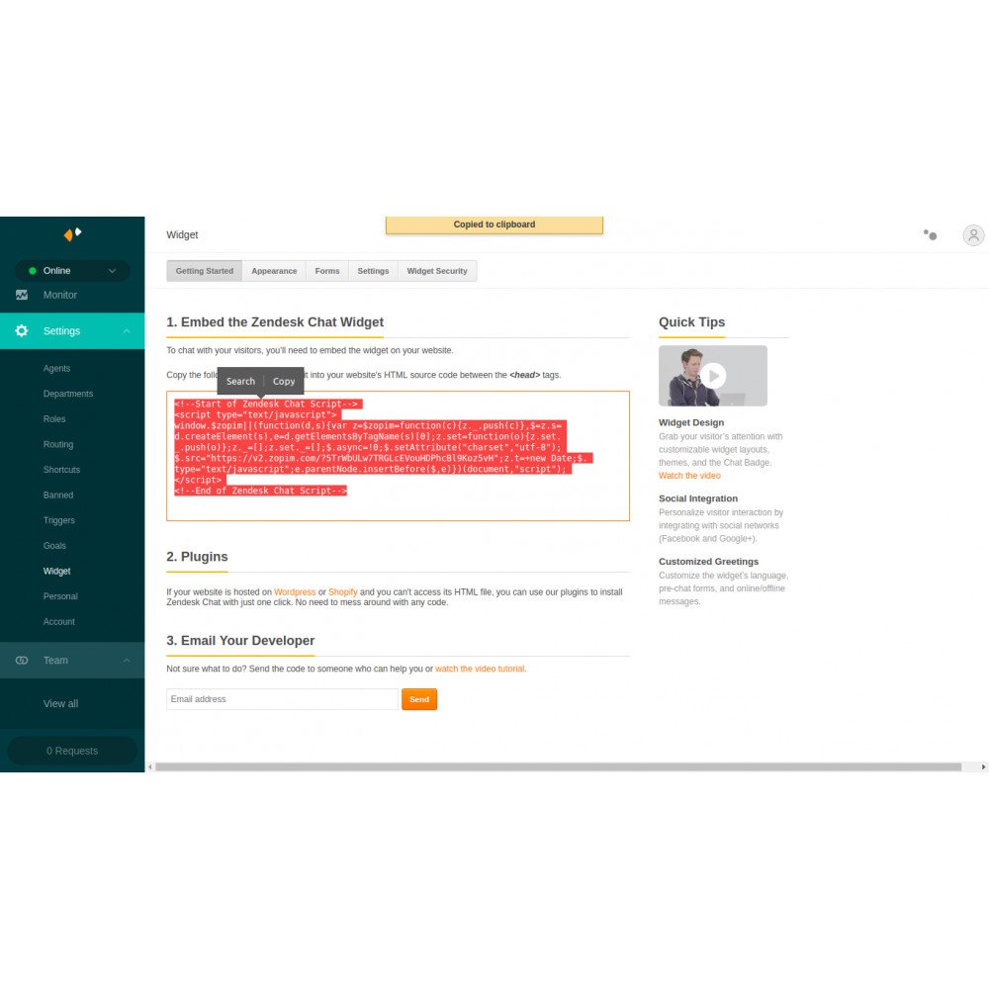Open Monitor in the sidebar
Viewport: 989px width, 989px height.
pyautogui.click(x=60, y=295)
